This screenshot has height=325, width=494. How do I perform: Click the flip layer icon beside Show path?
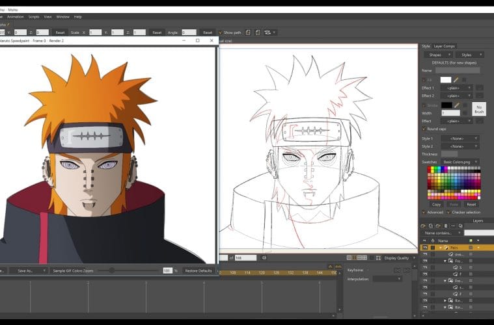pos(248,32)
